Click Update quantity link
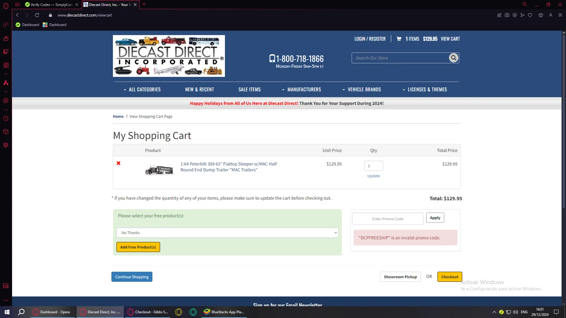Screen dimensions: 566x318 click(x=374, y=176)
